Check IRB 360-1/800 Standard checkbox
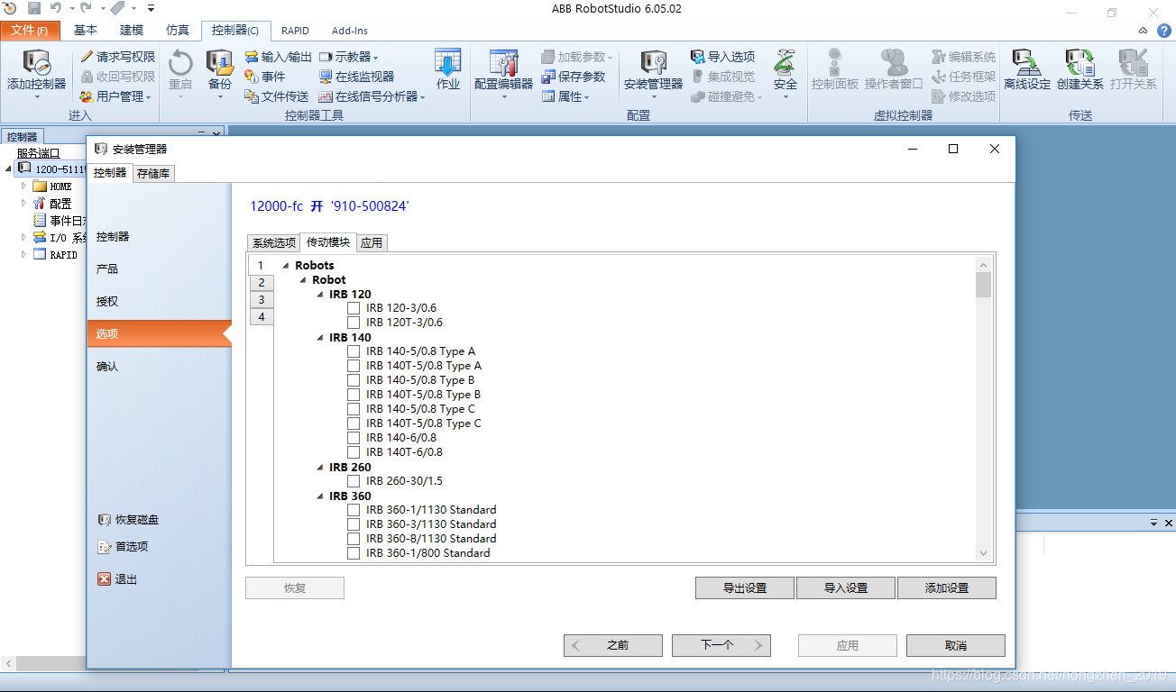 354,553
